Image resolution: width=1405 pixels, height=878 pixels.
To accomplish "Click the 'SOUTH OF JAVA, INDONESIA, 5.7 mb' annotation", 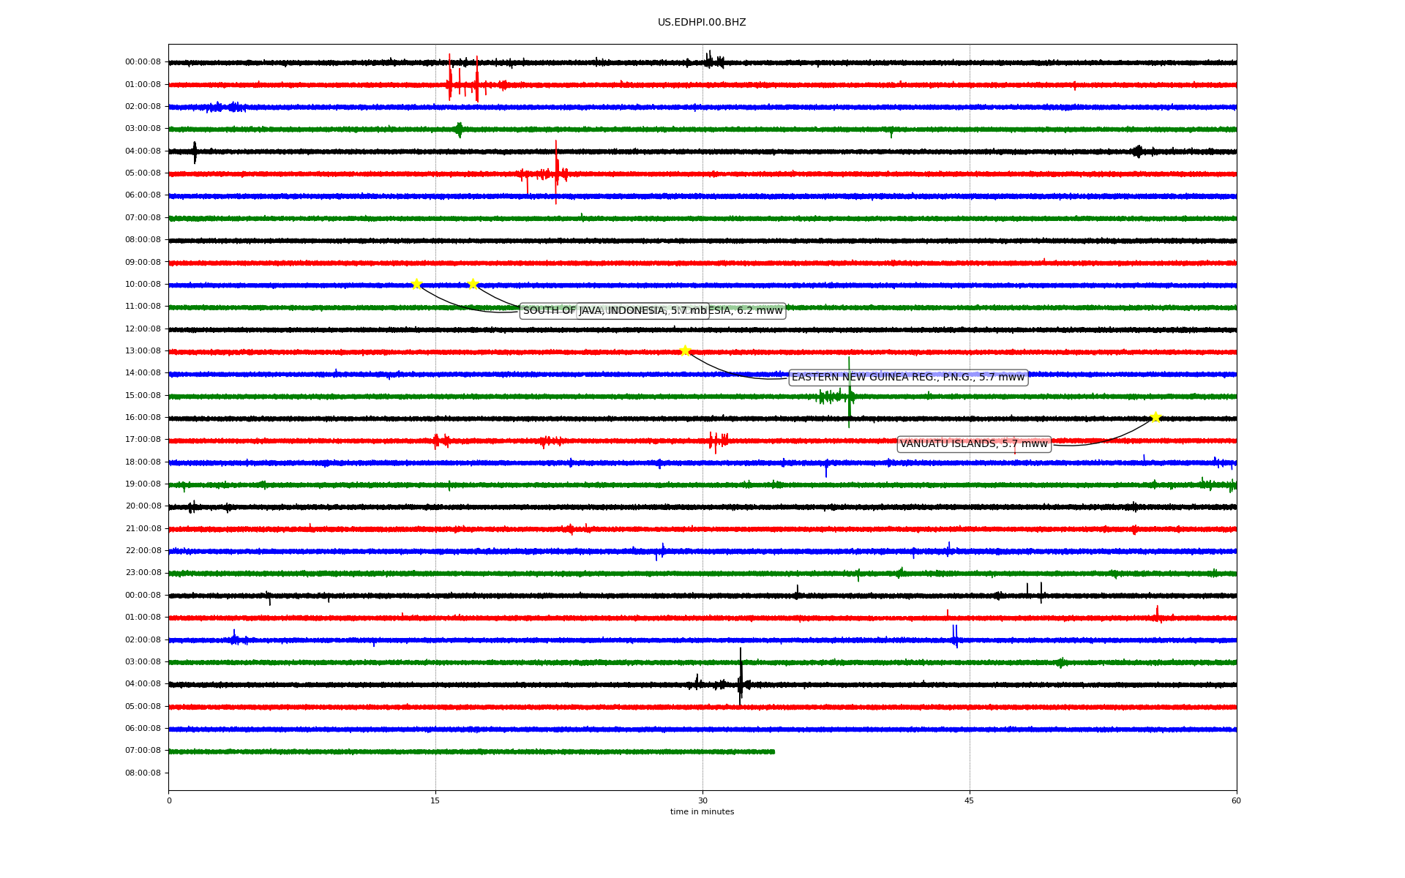I will tap(614, 311).
